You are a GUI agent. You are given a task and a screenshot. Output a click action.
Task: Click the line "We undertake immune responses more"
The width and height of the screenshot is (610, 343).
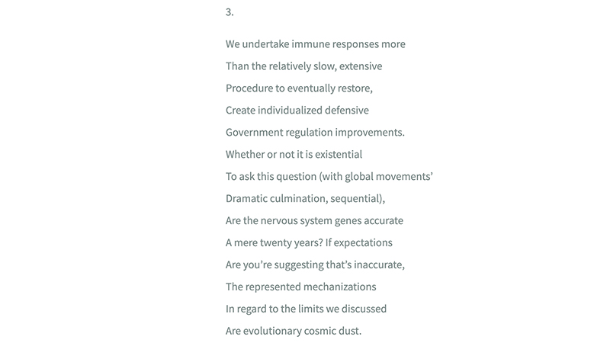pyautogui.click(x=315, y=44)
